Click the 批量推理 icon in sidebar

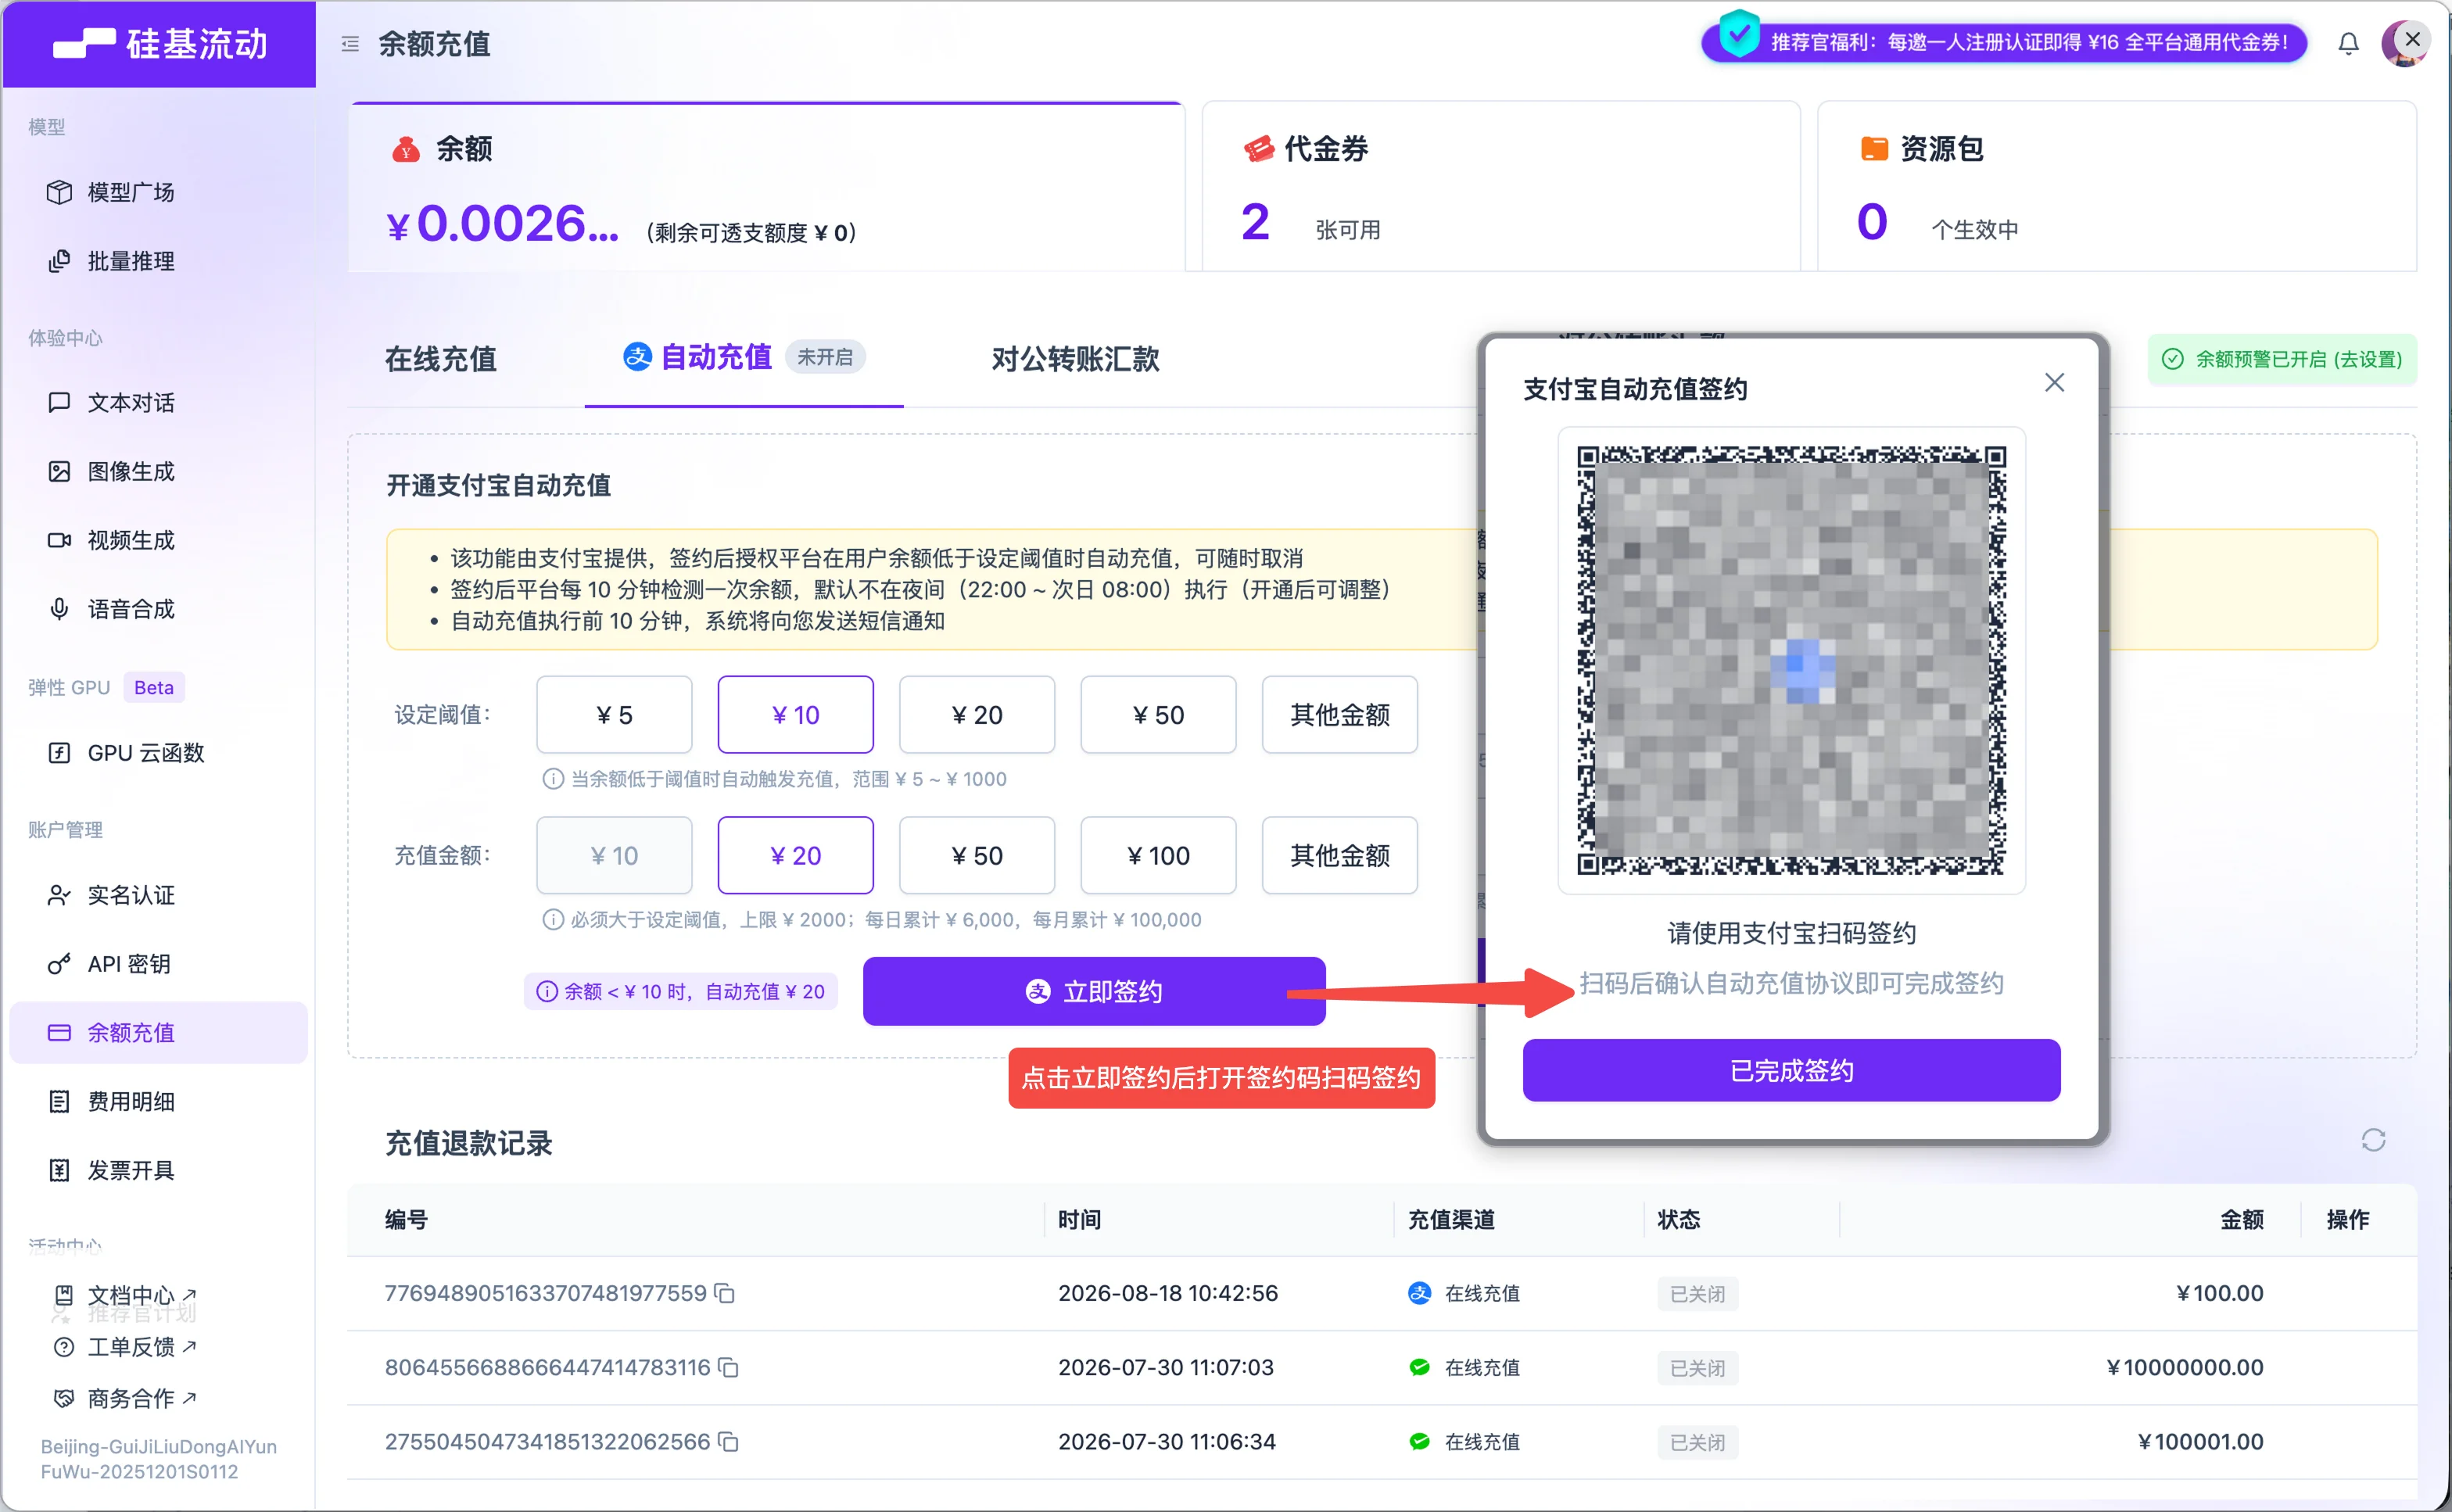click(59, 260)
